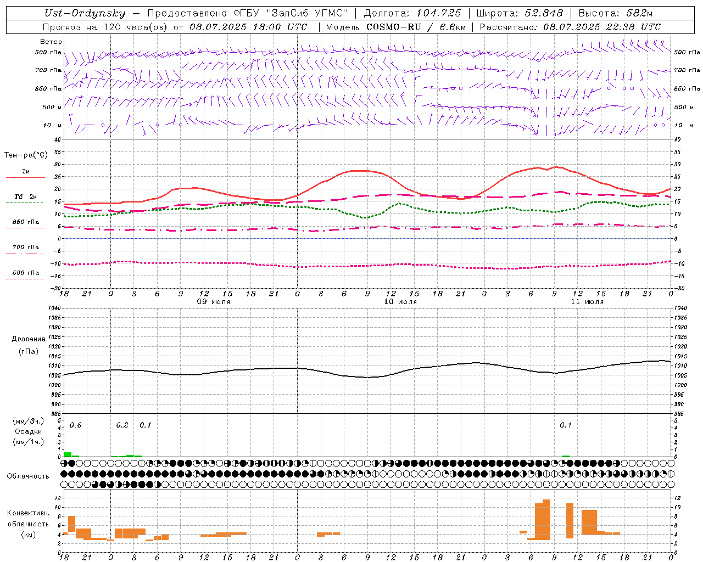The width and height of the screenshot is (703, 562).
Task: Click the Широта: 52.848 value
Action: [520, 13]
